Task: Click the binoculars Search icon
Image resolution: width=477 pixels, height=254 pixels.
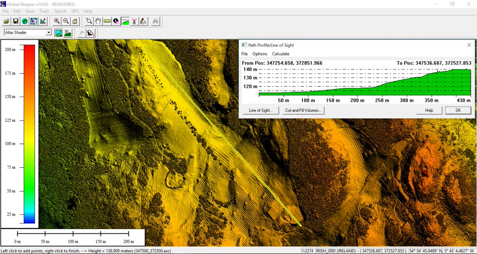Action: click(x=156, y=21)
